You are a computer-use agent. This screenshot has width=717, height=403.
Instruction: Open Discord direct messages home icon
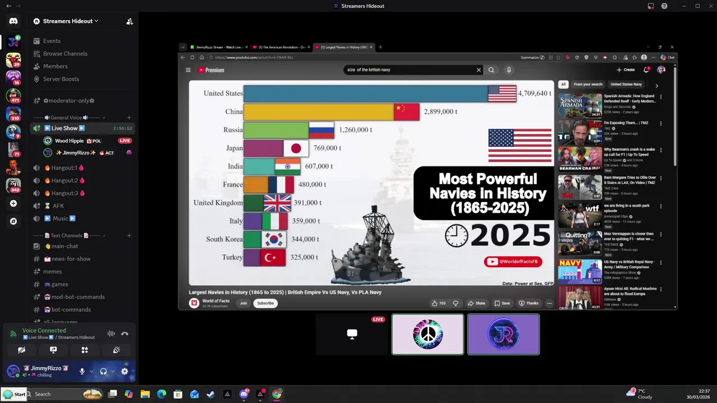point(13,21)
